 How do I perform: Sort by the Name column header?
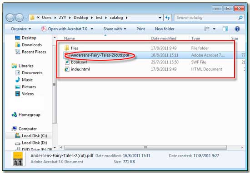tap(70, 38)
